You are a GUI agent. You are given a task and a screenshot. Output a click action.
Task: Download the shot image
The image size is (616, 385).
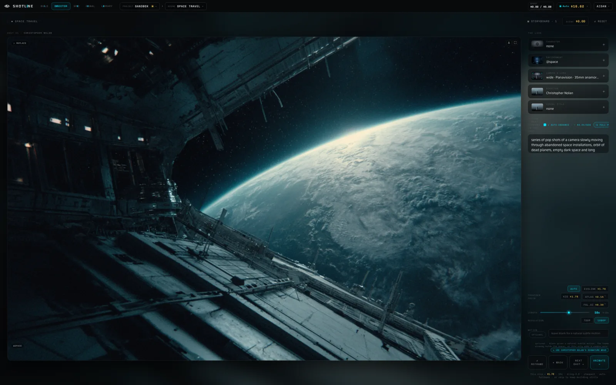click(x=509, y=43)
